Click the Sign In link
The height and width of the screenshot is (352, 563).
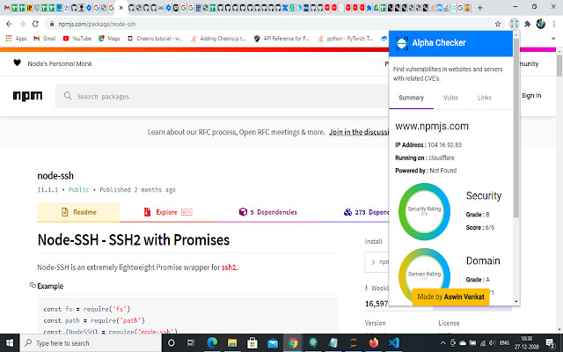[531, 96]
